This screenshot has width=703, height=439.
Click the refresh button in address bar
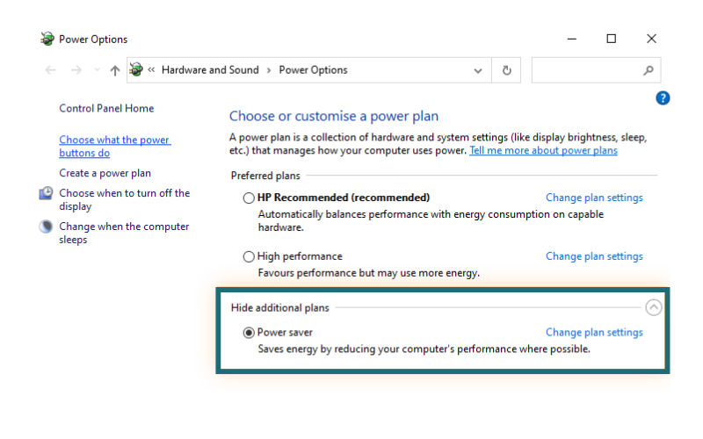507,70
